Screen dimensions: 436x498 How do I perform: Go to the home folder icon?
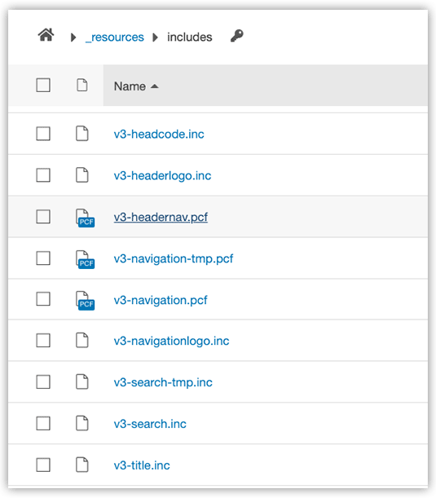46,35
